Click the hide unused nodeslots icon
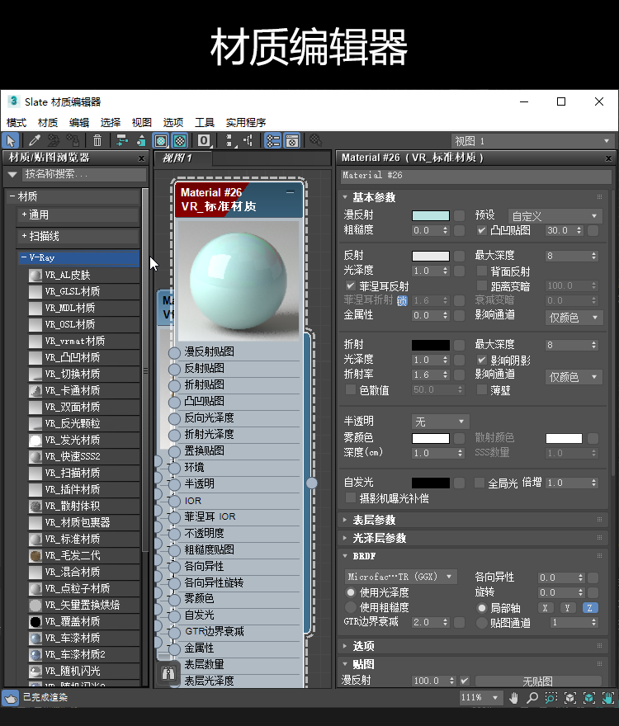The height and width of the screenshot is (726, 619). click(x=141, y=140)
